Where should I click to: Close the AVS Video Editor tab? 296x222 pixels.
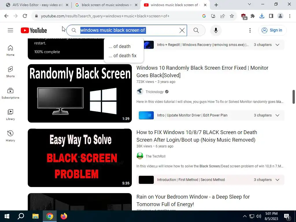point(67,5)
